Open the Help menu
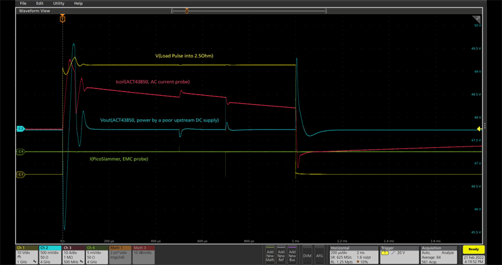The width and height of the screenshot is (502, 265). coord(78,3)
